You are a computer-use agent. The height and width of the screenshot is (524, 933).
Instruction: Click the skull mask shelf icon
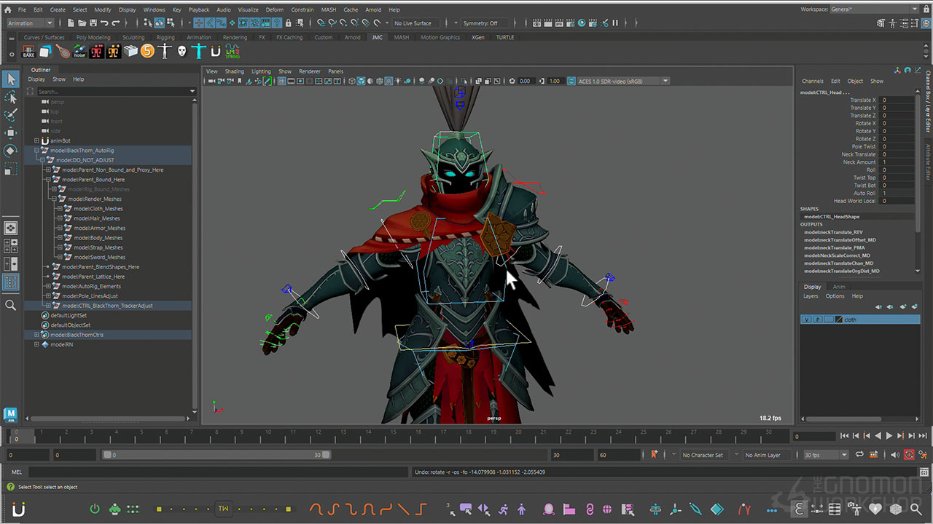click(x=181, y=52)
